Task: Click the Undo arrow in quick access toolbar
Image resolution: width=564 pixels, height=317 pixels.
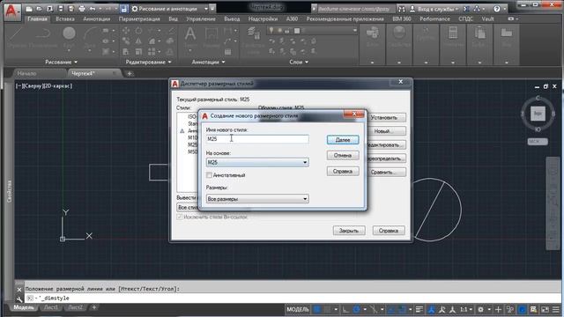Action: pos(93,9)
